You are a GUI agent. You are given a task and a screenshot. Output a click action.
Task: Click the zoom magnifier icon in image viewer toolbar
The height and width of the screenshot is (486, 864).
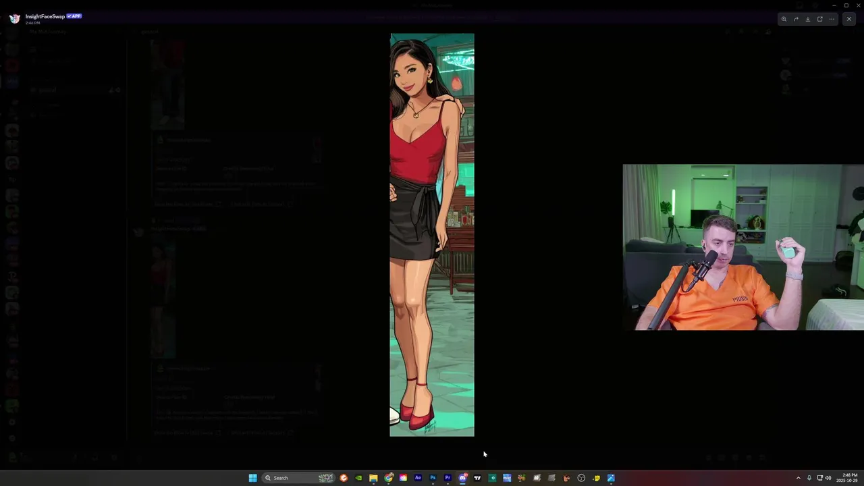tap(784, 19)
